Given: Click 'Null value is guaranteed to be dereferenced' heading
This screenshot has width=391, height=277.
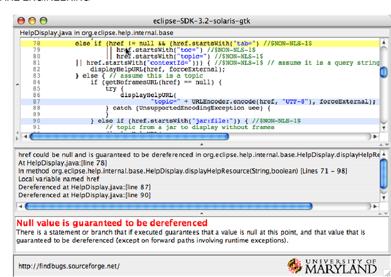Looking at the screenshot, I should tap(112, 223).
